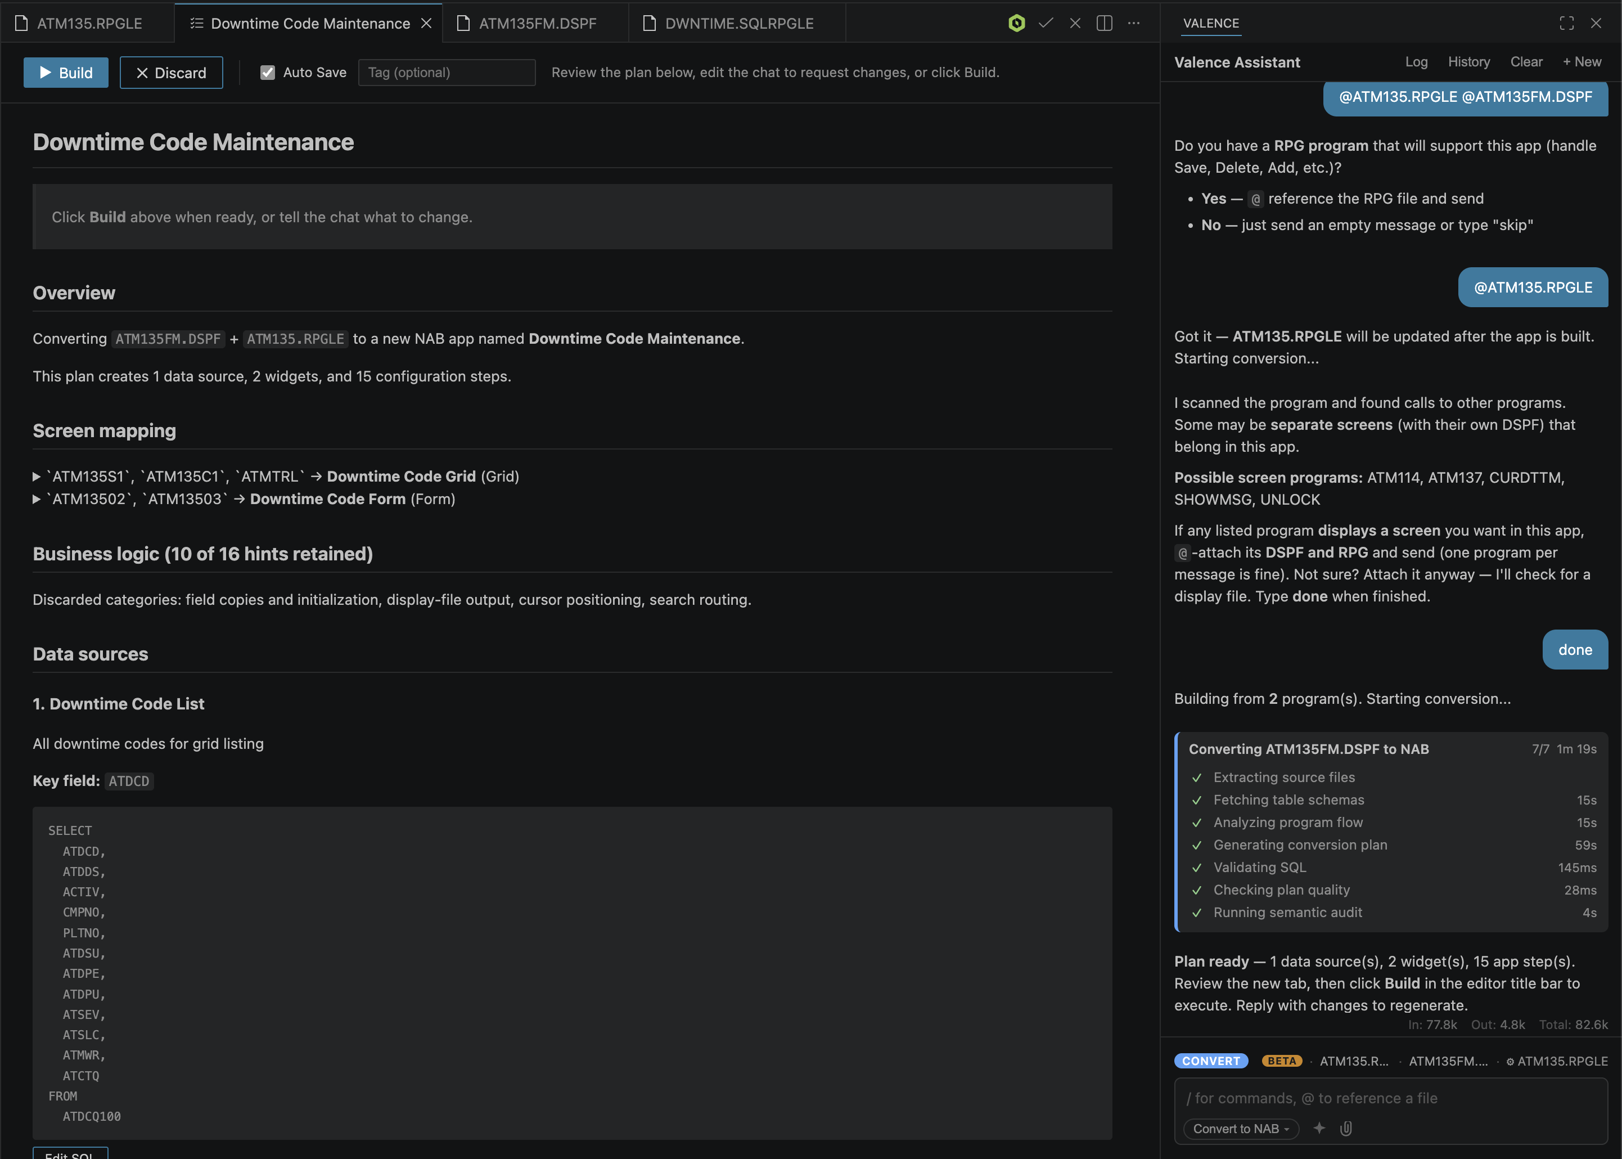
Task: Click the file icon of ATM135.RPGLE tab
Action: point(22,24)
